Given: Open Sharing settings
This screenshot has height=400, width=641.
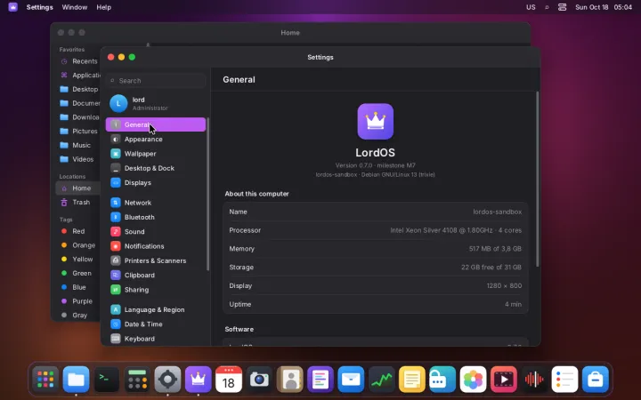Looking at the screenshot, I should (x=155, y=290).
